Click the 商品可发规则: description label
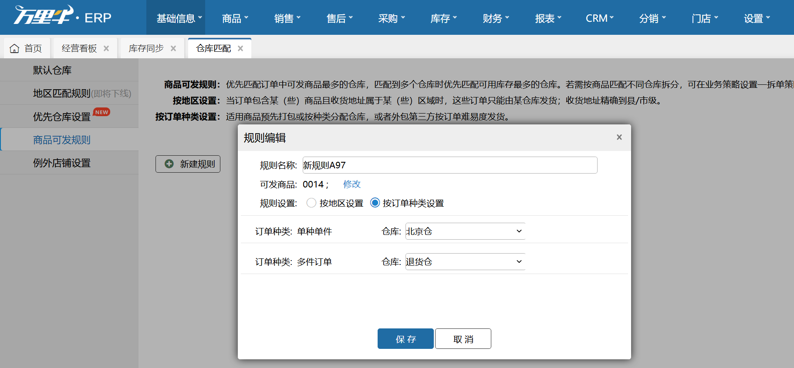794x368 pixels. pos(193,84)
